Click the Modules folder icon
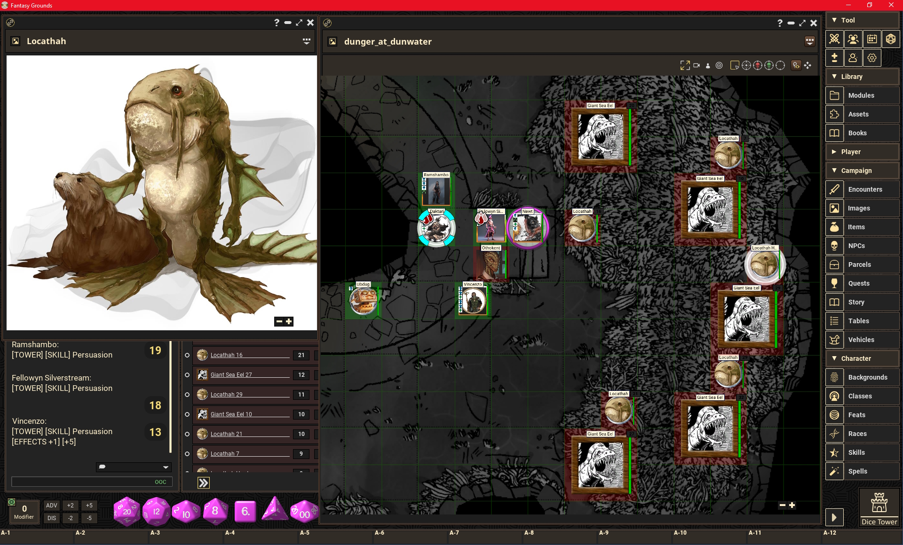 [x=834, y=95]
